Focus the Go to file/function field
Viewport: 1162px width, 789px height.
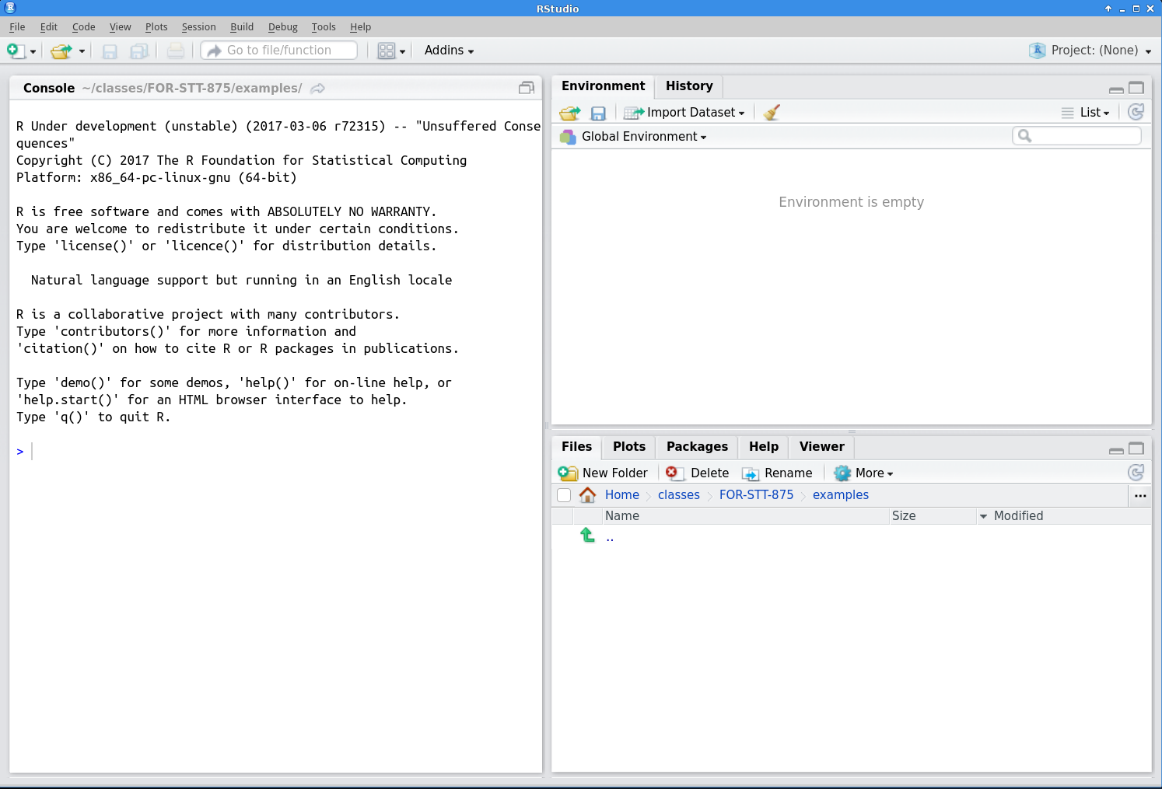click(x=279, y=51)
